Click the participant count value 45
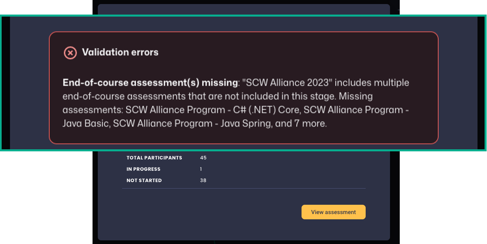 203,158
